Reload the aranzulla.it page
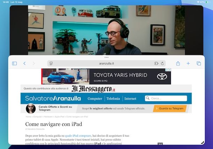 pos(162,63)
